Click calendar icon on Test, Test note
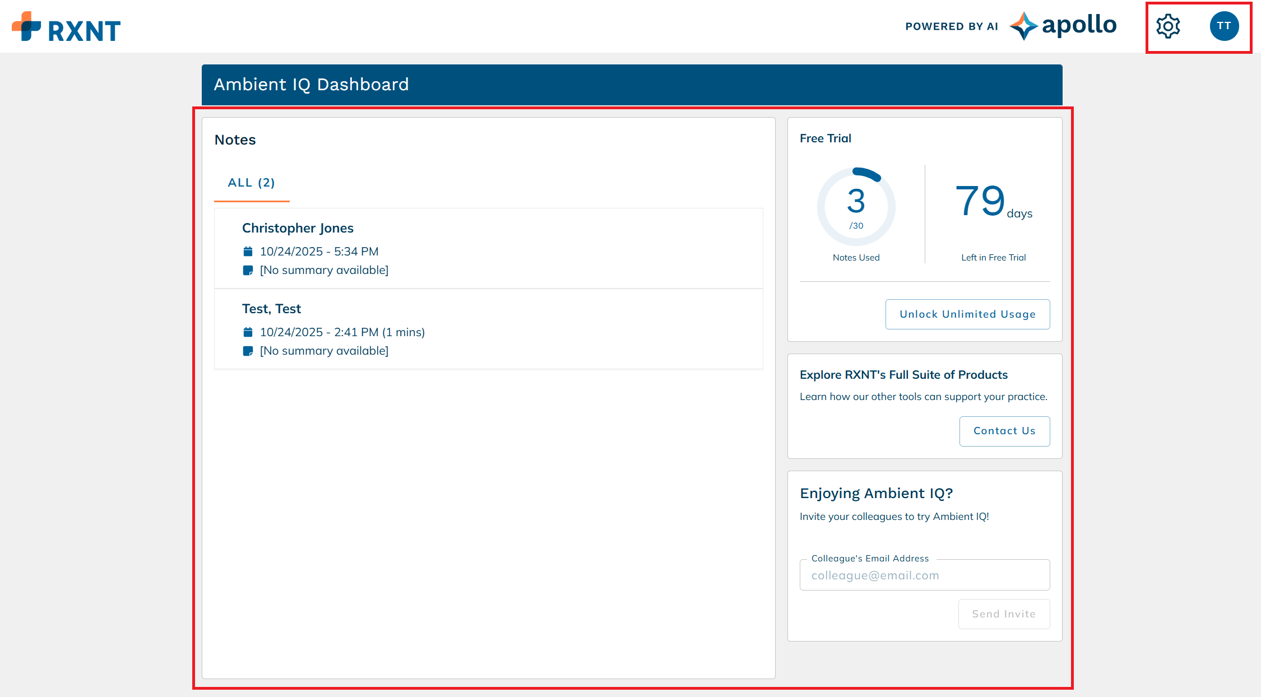 coord(248,332)
